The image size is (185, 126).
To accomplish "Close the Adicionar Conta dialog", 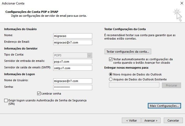I will (182, 3).
